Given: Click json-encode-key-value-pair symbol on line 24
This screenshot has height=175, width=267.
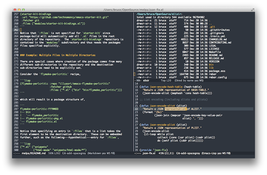Looking at the screenshot, I should pyautogui.click(x=203, y=115).
